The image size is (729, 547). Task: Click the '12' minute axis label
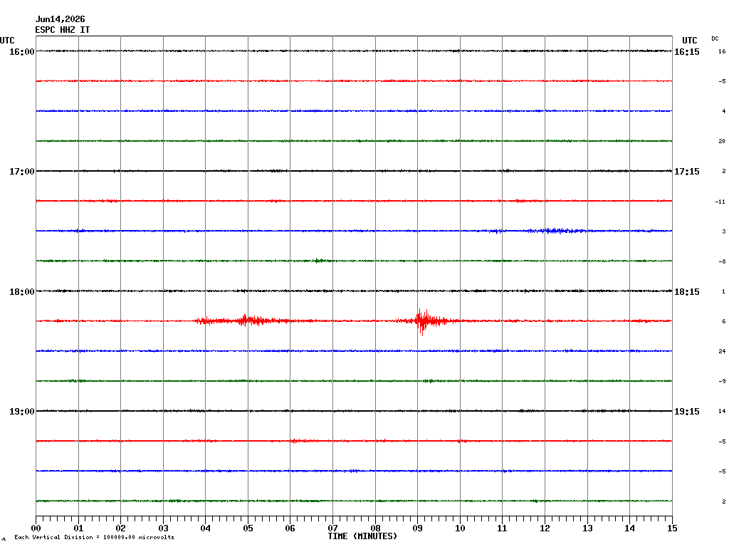pyautogui.click(x=545, y=528)
